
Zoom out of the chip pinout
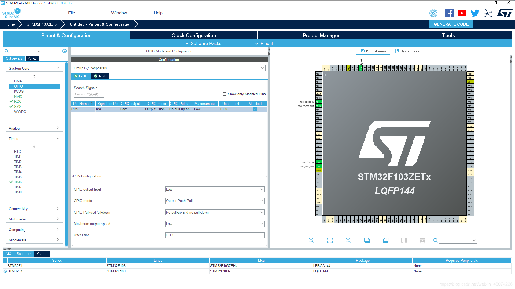(x=348, y=240)
